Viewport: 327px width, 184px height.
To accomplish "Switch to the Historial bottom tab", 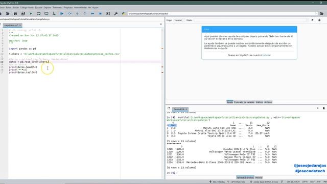I will click(259, 177).
